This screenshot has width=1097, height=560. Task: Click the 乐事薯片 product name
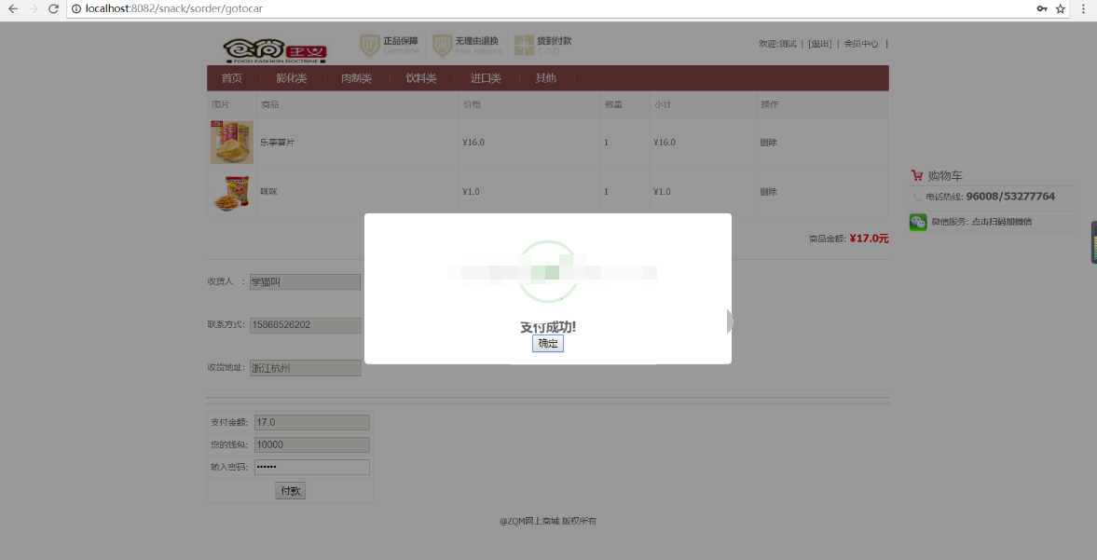coord(277,142)
